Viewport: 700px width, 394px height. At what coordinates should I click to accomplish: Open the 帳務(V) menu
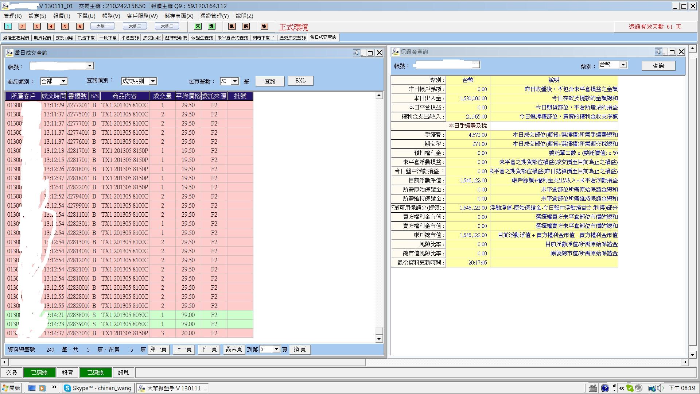pyautogui.click(x=111, y=16)
